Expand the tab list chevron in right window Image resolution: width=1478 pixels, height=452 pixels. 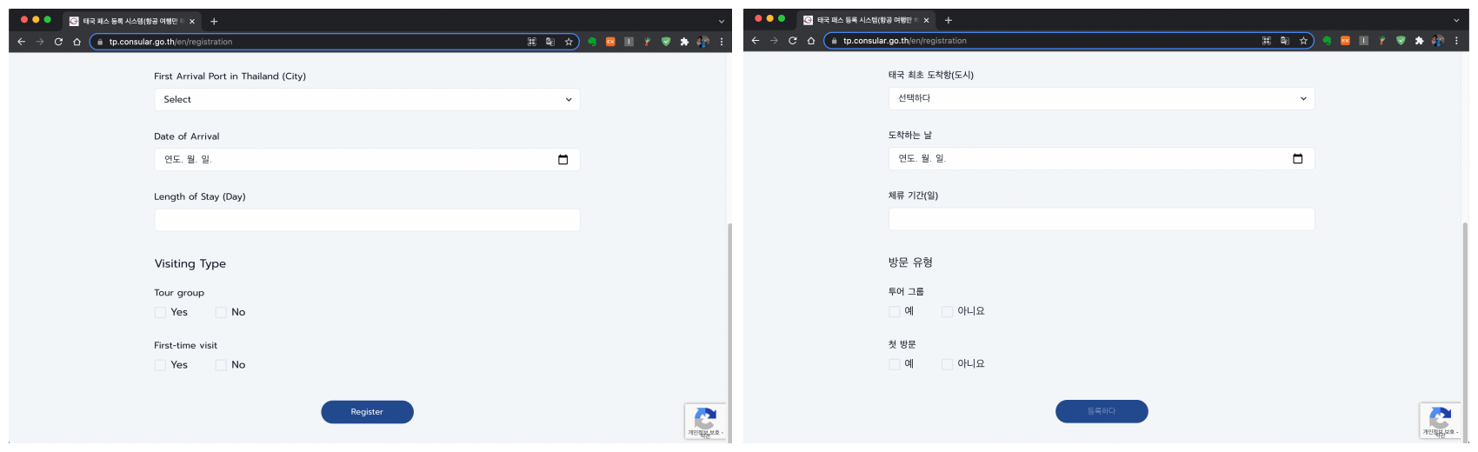tap(1456, 20)
